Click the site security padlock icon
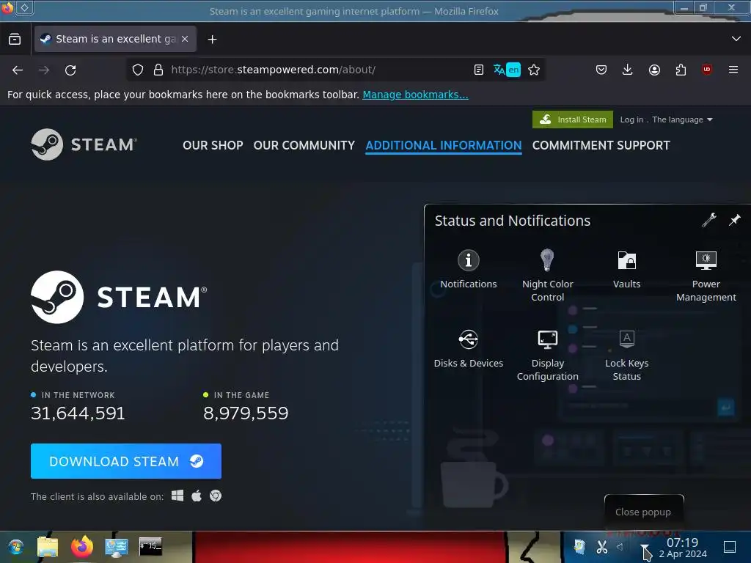 (158, 70)
